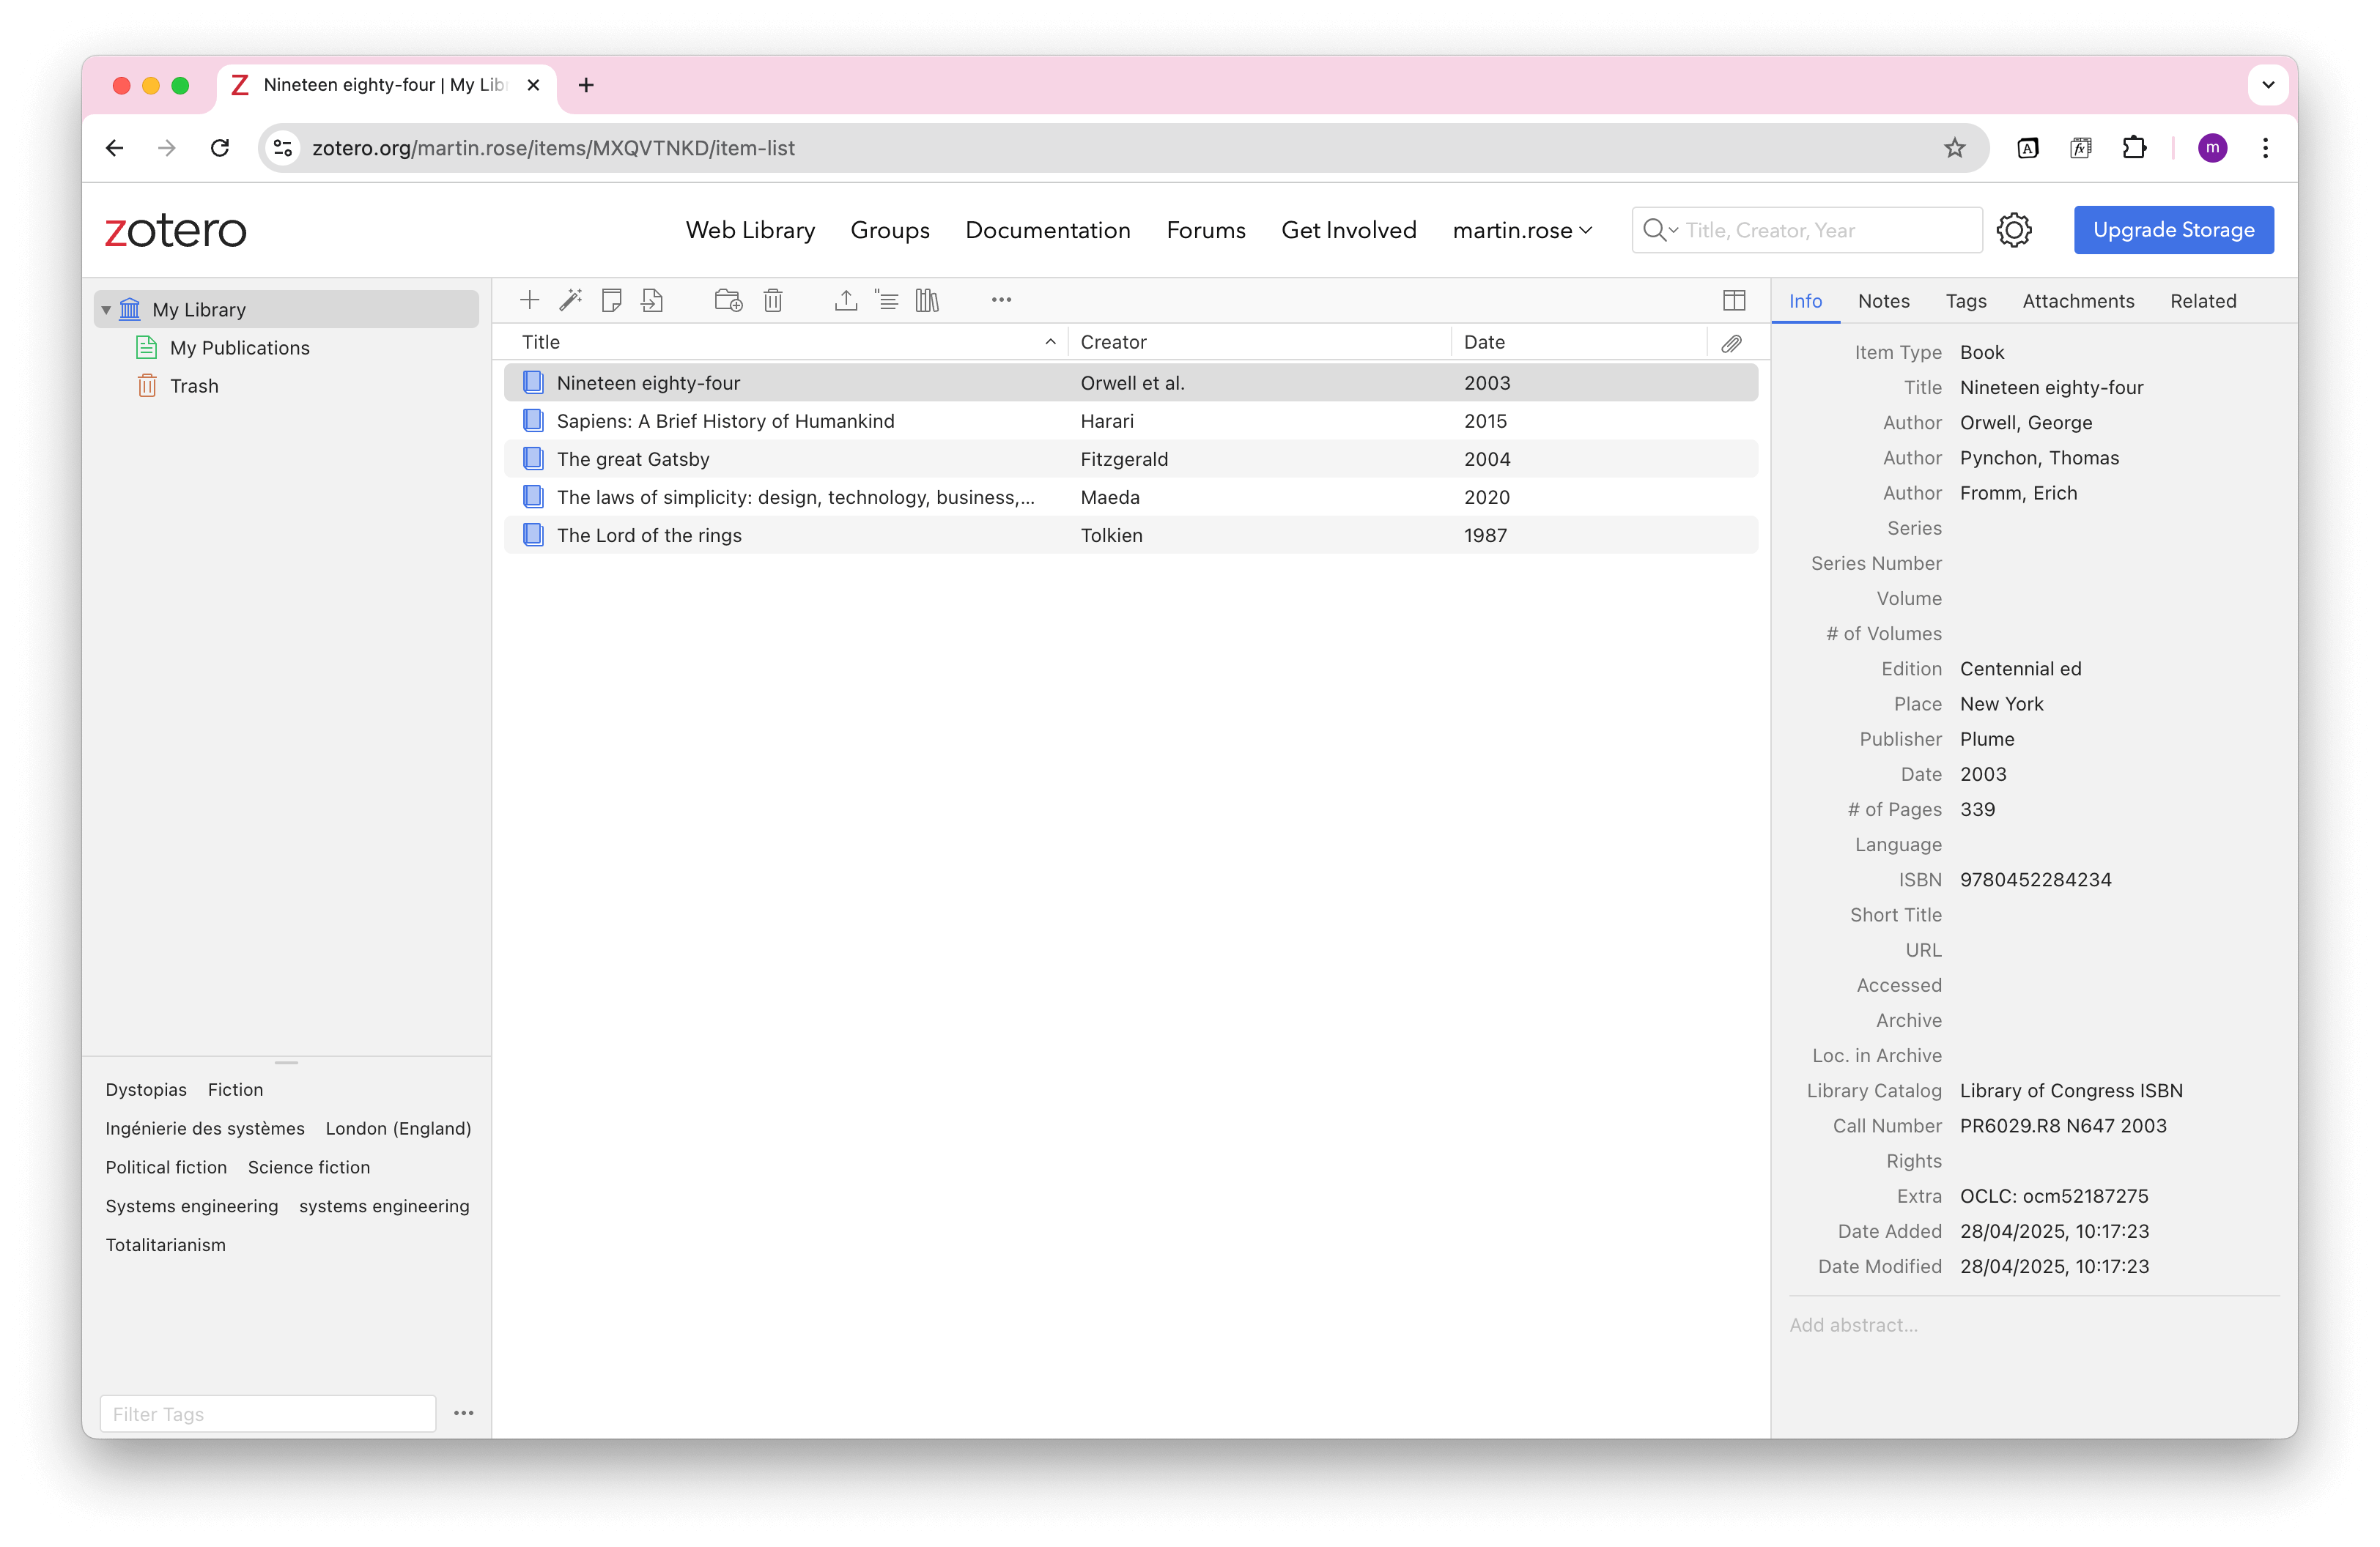Open the toolbar More options ellipsis
Screen dimensions: 2380x1547
[1001, 300]
